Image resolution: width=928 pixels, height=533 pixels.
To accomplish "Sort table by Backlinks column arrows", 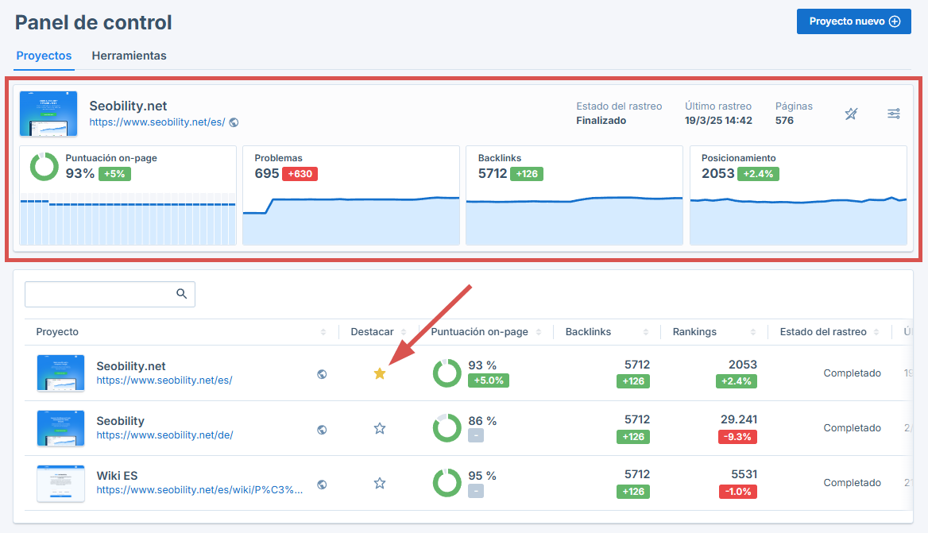I will (646, 332).
